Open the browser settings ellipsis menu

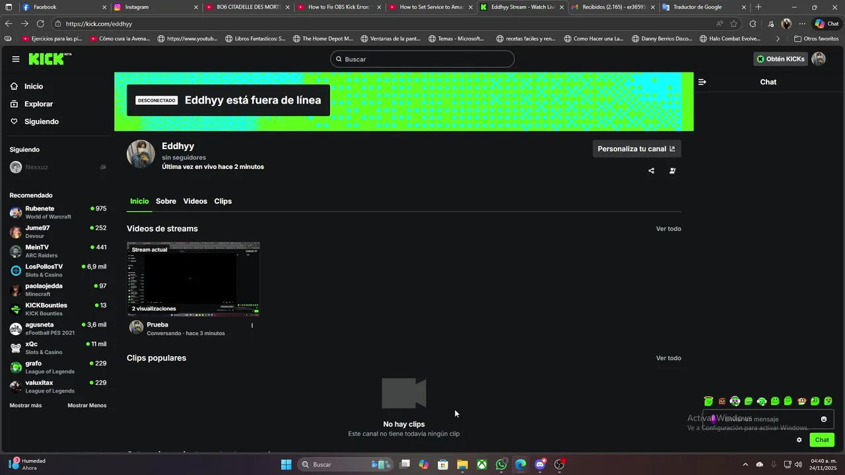802,24
